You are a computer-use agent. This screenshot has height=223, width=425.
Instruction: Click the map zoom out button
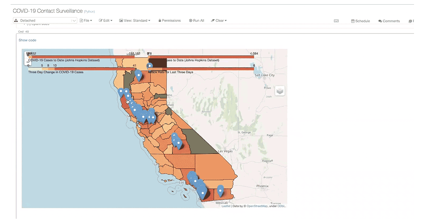click(28, 62)
